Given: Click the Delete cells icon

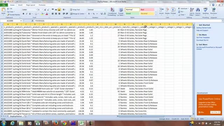Looking at the screenshot, I should point(167,10).
